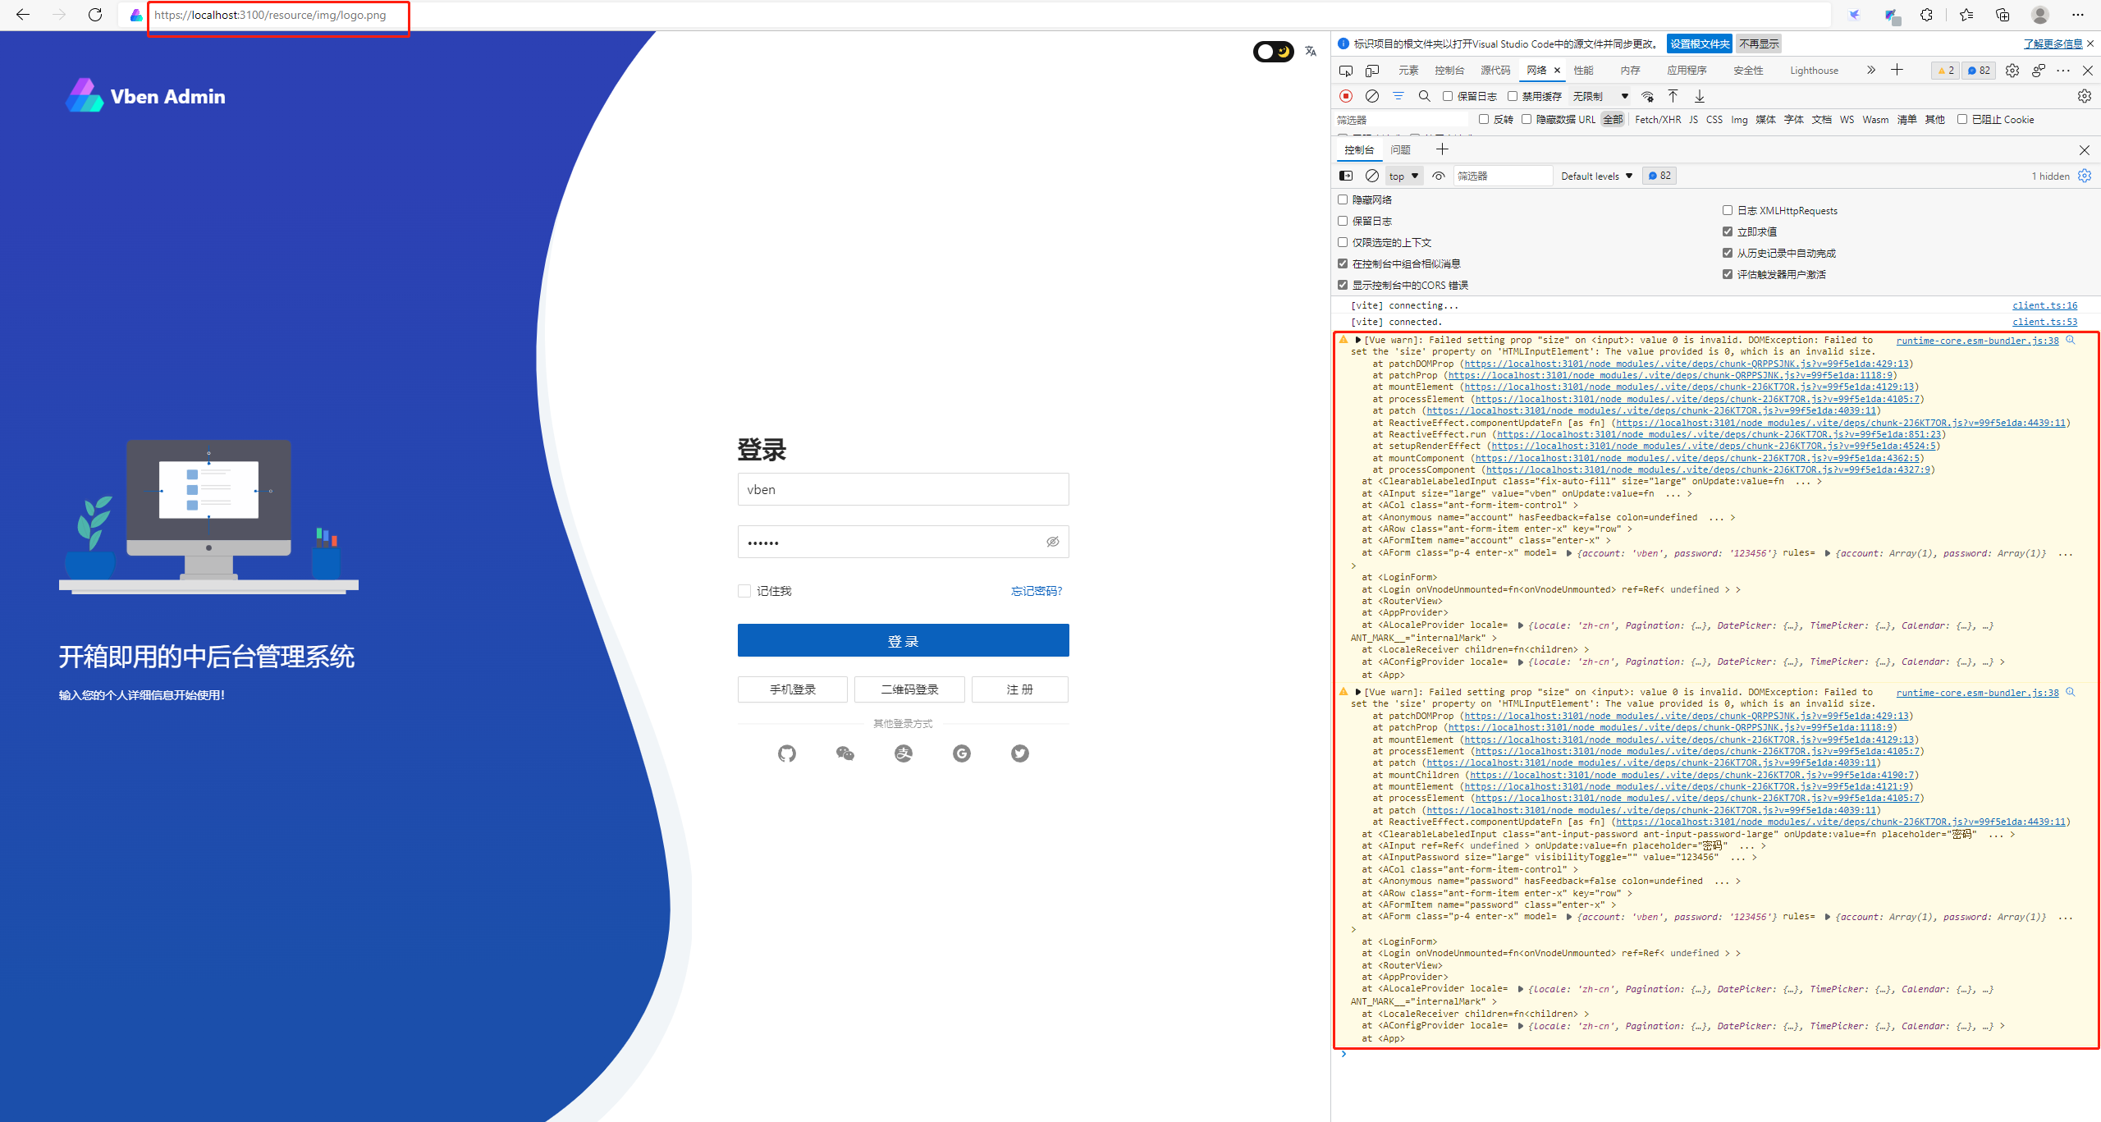Check the 日志 XMLHttpRequests checkbox
The height and width of the screenshot is (1122, 2101).
[x=1728, y=210]
